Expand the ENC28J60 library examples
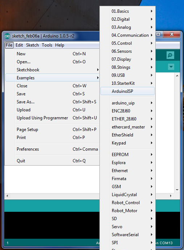The width and height of the screenshot is (184, 250). pos(127,111)
